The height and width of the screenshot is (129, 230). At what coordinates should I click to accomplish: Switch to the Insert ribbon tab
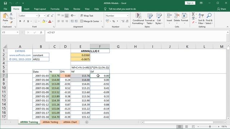point(27,9)
